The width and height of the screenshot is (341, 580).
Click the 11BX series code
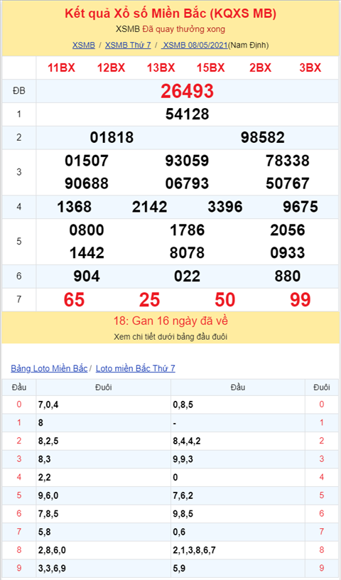[61, 68]
